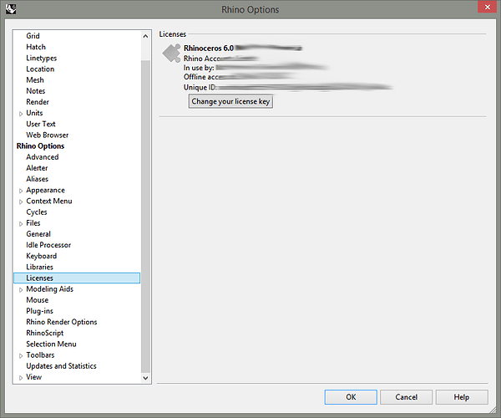This screenshot has width=501, height=418.
Task: Close the Rhino Options dialog
Action: click(488, 7)
